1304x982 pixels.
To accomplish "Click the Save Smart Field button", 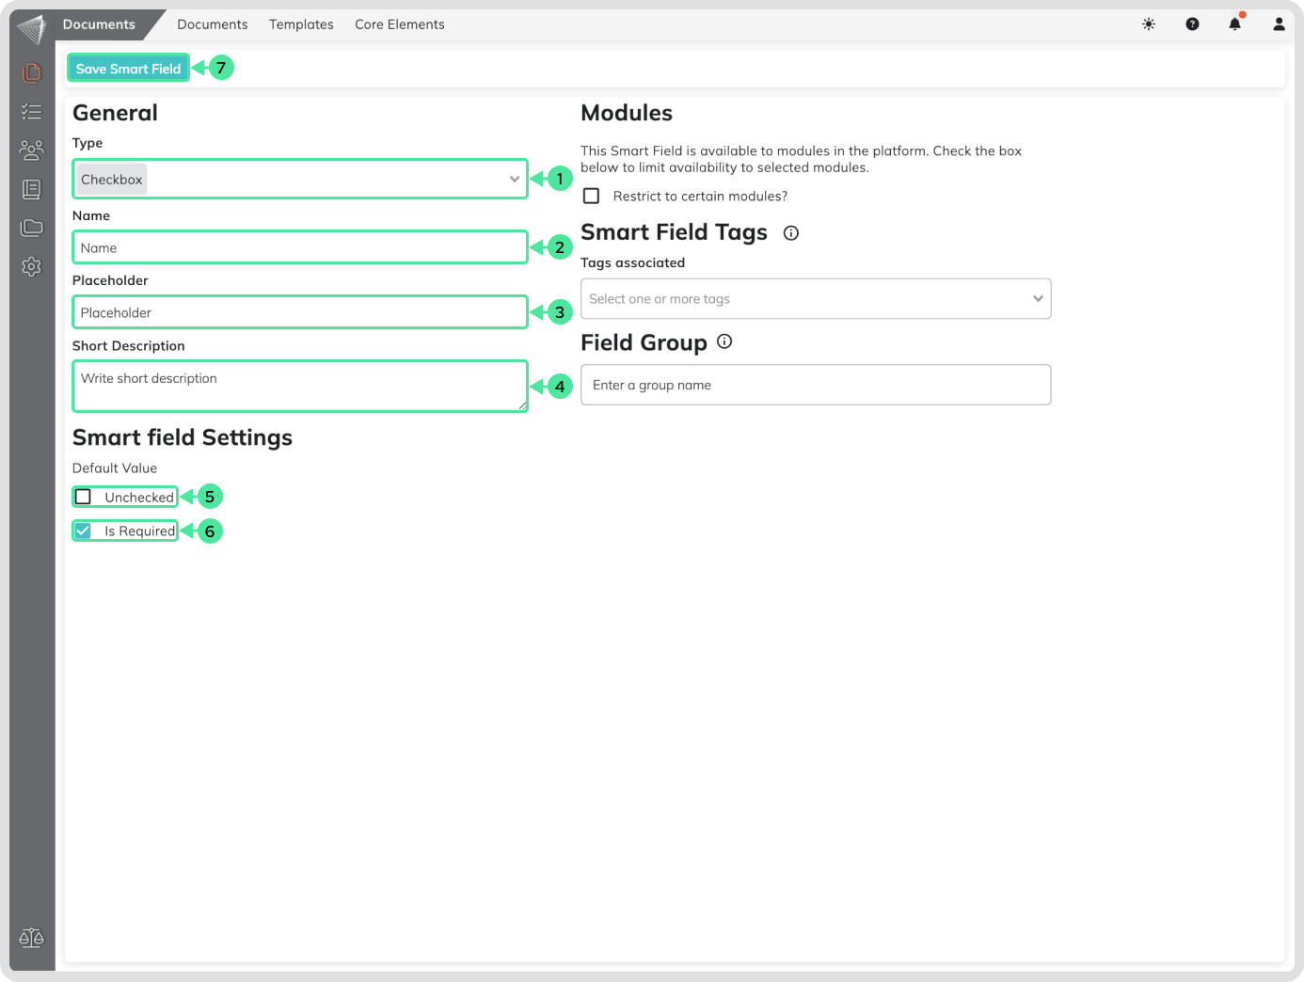I will point(128,69).
